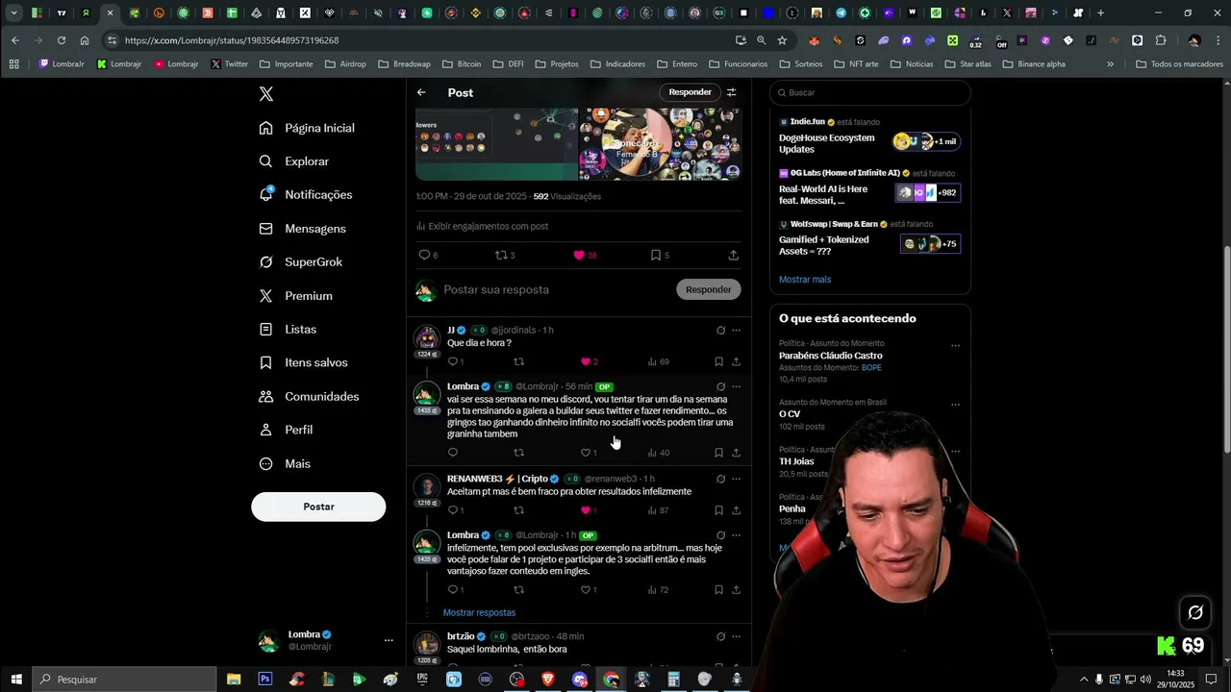The width and height of the screenshot is (1231, 692).
Task: Open Perfil page
Action: [x=287, y=430]
